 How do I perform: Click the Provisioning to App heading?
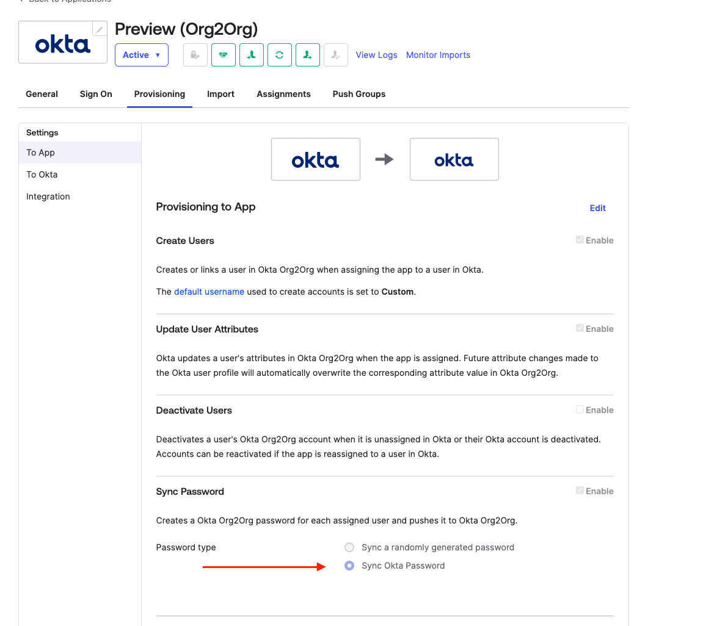coord(206,207)
